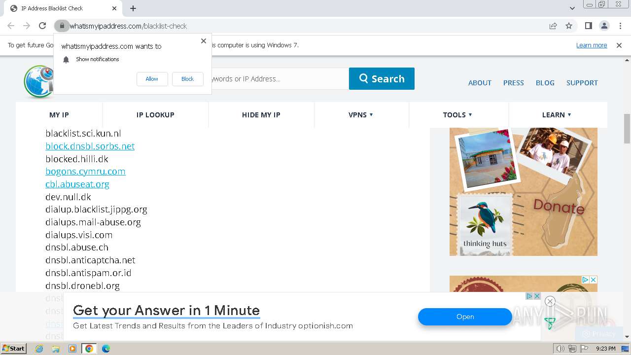Click dnsbl.anticaptcha.net entry
Image resolution: width=631 pixels, height=355 pixels.
tap(90, 260)
